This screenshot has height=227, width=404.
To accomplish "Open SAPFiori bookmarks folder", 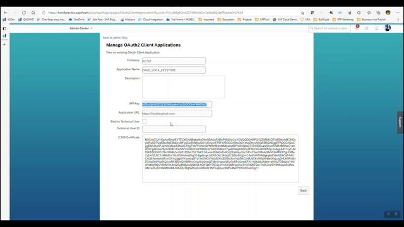I will click(262, 20).
